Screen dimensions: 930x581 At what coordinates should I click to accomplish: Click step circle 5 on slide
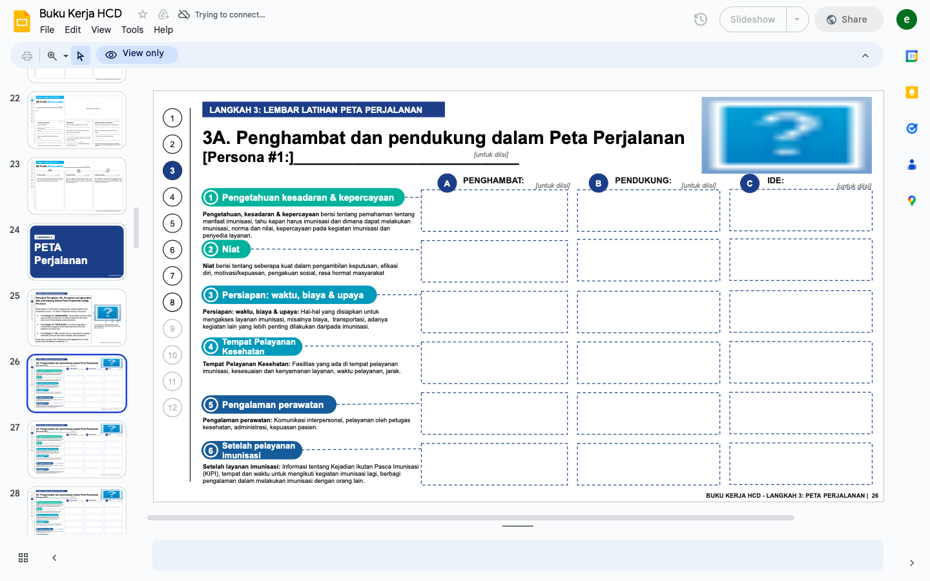172,223
